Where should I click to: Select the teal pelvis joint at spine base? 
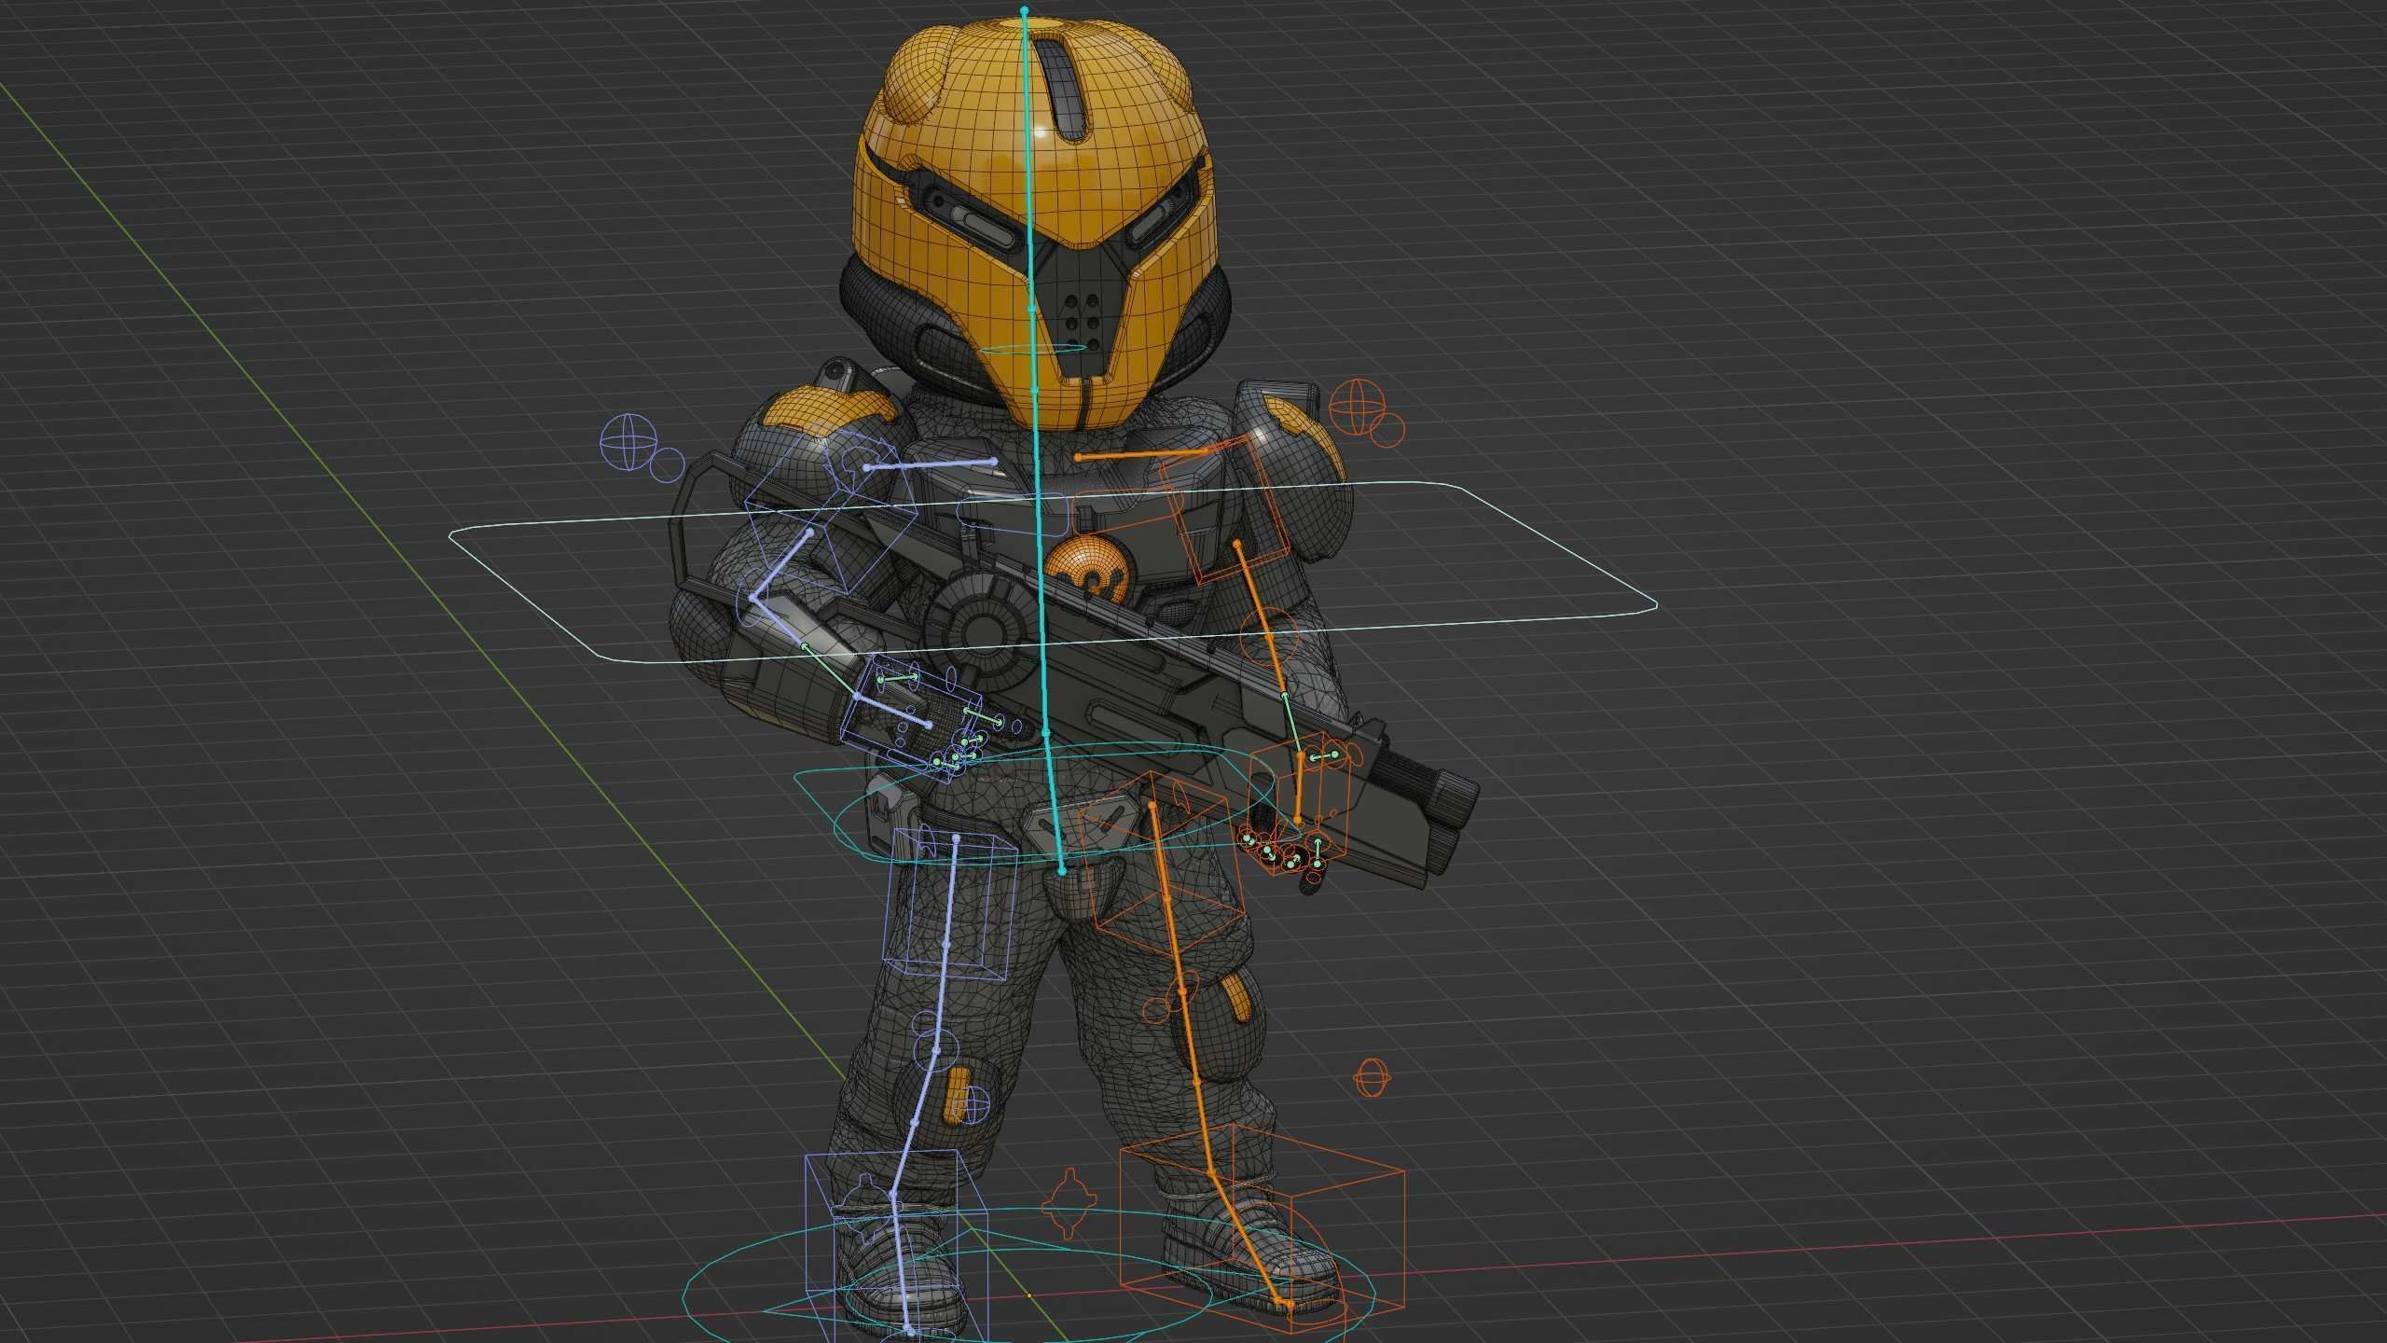coord(1062,871)
